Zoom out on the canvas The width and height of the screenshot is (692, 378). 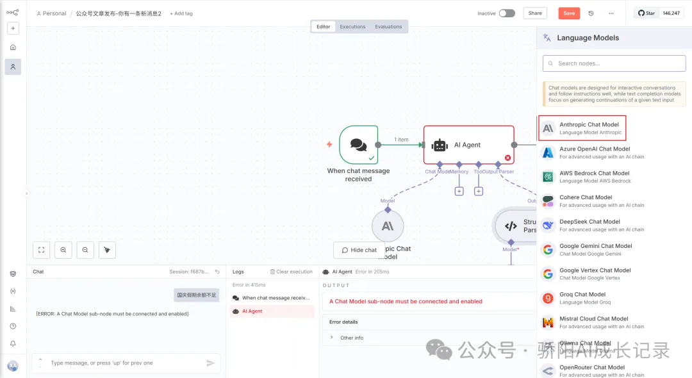pos(85,250)
